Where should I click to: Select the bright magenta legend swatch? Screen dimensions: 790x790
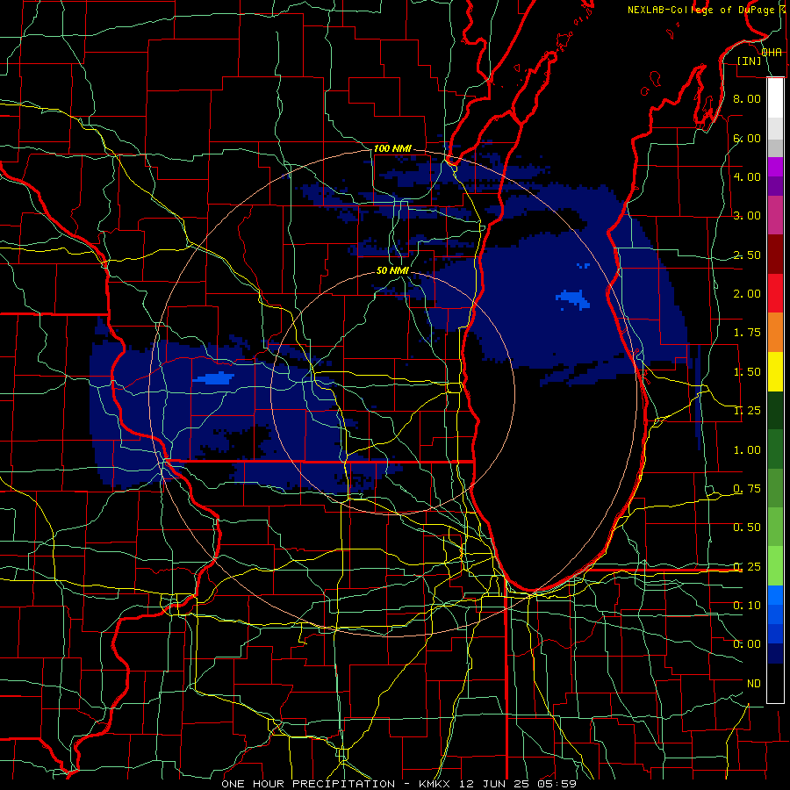(x=775, y=168)
